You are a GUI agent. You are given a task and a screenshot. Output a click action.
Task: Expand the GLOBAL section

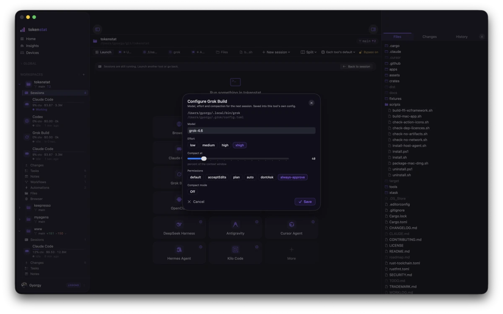point(29,63)
